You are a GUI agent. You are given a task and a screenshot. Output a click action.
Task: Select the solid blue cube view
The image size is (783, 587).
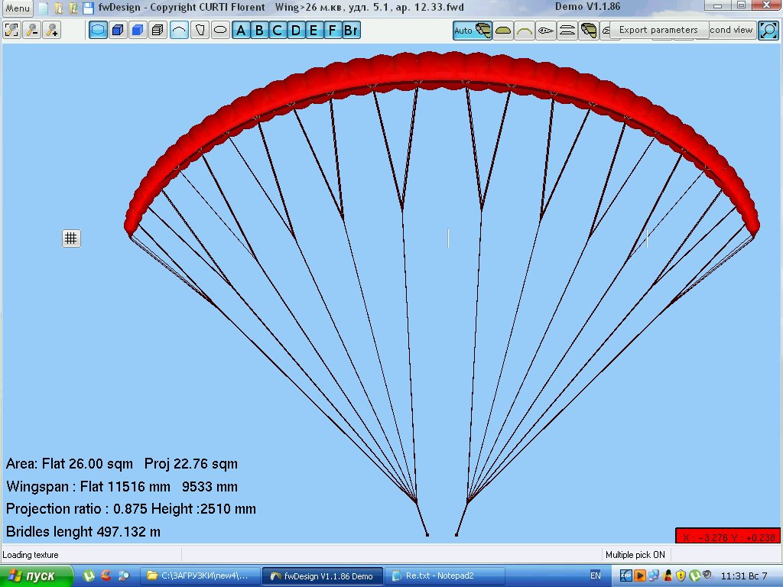tap(138, 31)
